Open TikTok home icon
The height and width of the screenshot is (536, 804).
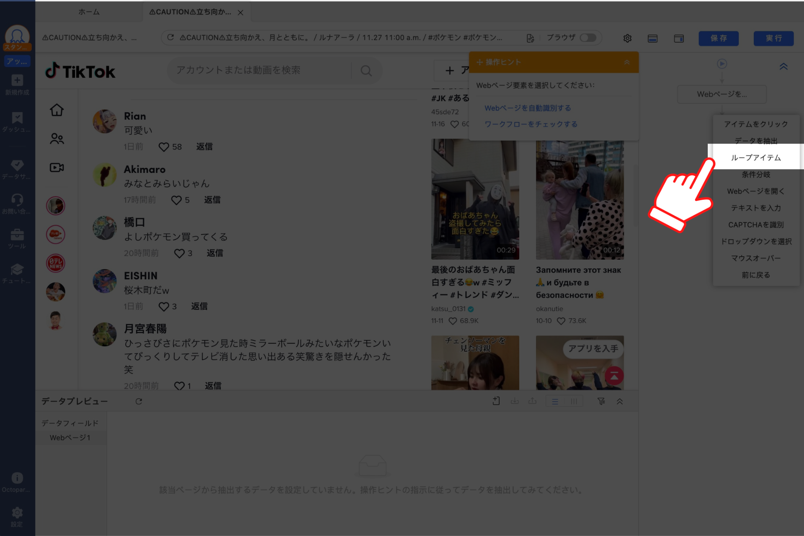57,110
